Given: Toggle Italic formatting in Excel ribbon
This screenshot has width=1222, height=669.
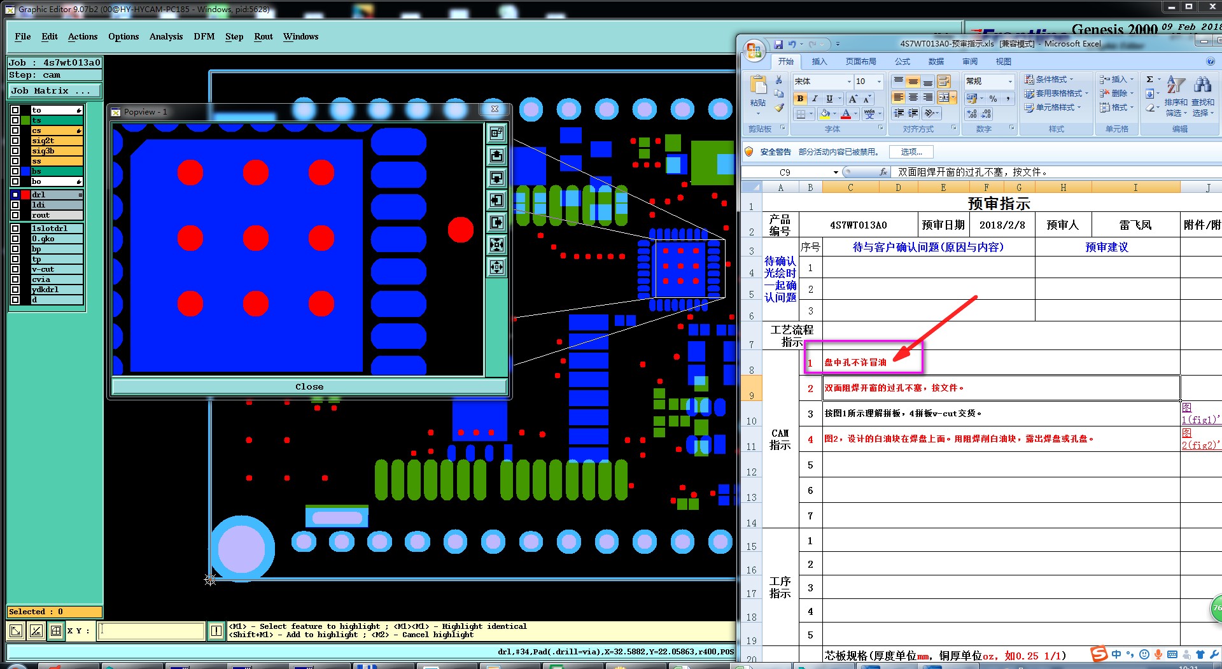Looking at the screenshot, I should click(x=814, y=99).
